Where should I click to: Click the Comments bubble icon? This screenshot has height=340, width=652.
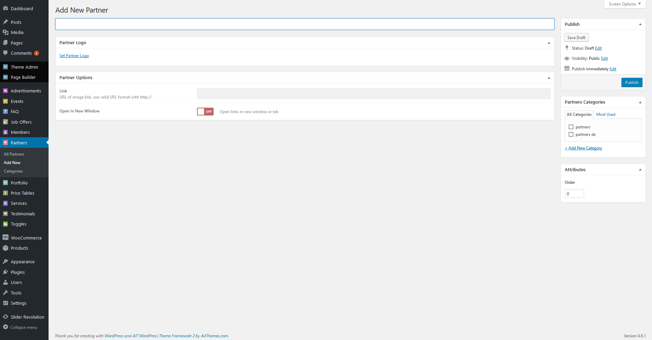point(5,53)
